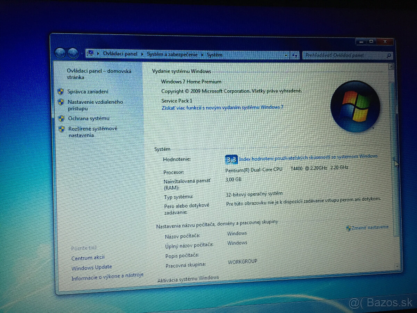Image resolution: width=417 pixels, height=313 pixels.
Task: Open Získať viac funkcií s novým vydaním link
Action: click(222, 107)
